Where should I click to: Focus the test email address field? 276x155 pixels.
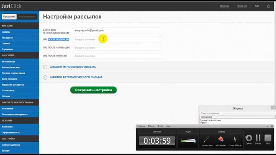pos(118,31)
